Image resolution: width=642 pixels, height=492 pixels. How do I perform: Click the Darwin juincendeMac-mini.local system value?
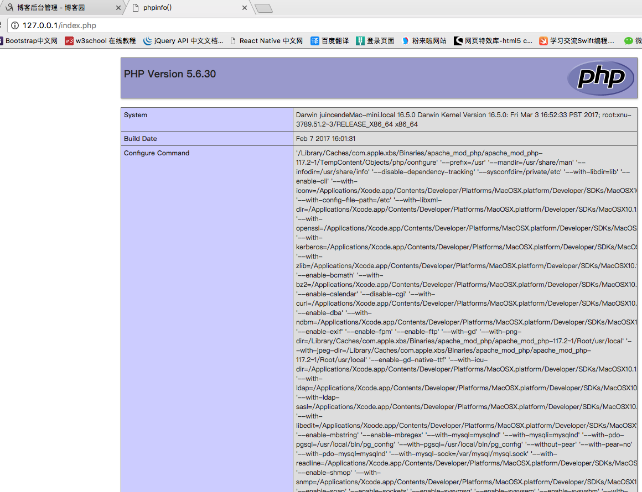click(463, 119)
